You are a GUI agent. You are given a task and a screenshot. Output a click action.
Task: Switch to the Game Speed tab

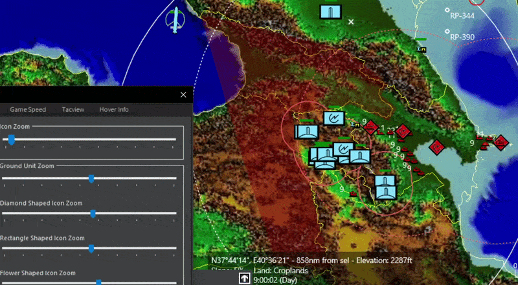(x=28, y=109)
